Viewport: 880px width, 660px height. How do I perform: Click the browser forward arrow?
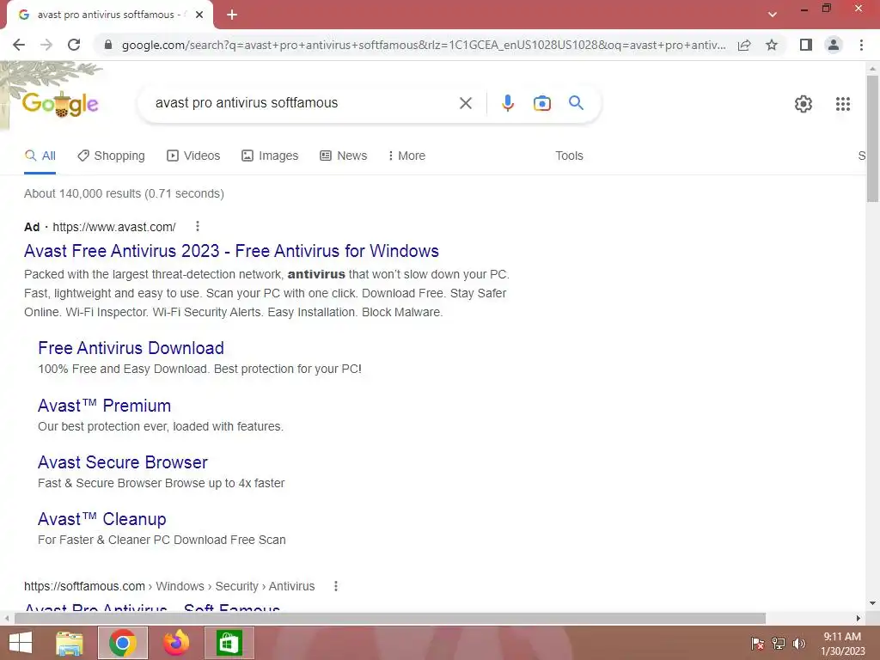click(46, 45)
